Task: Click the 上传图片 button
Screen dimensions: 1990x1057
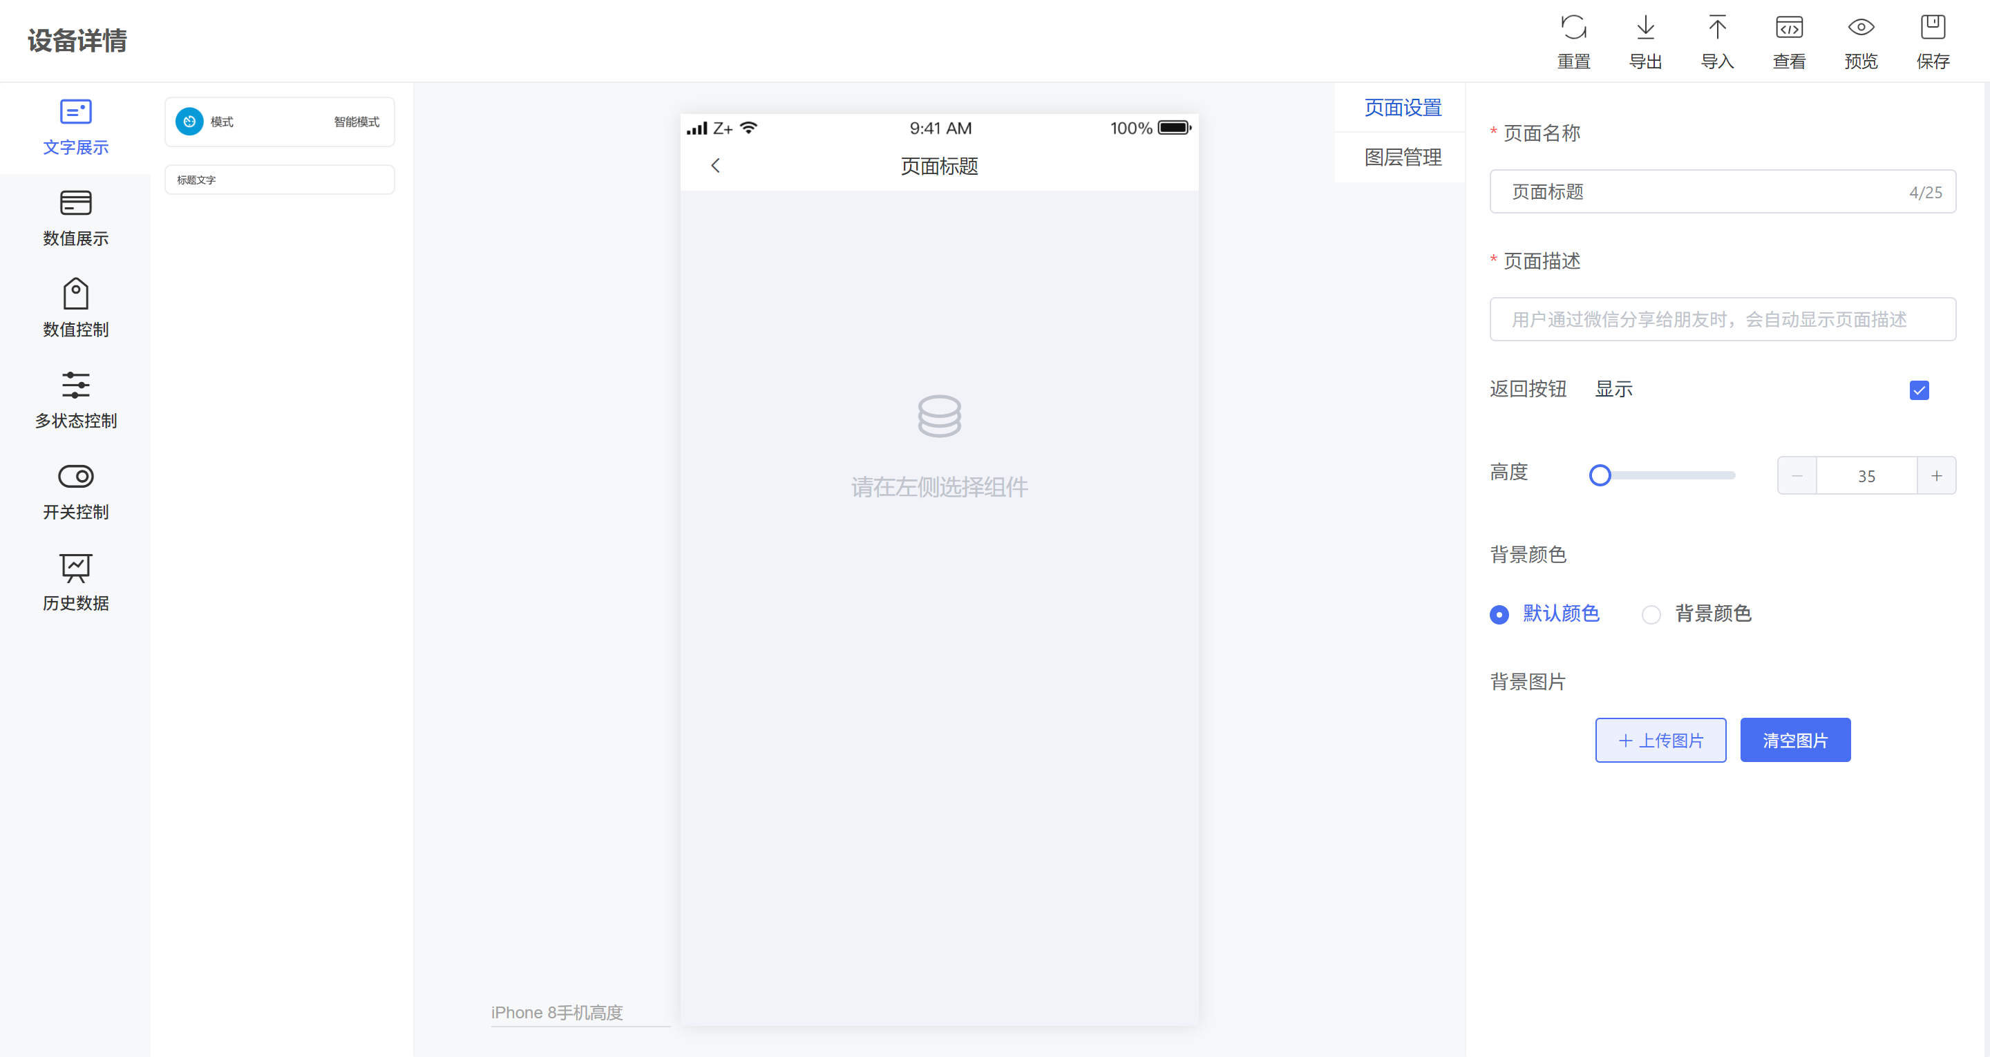Action: point(1660,740)
